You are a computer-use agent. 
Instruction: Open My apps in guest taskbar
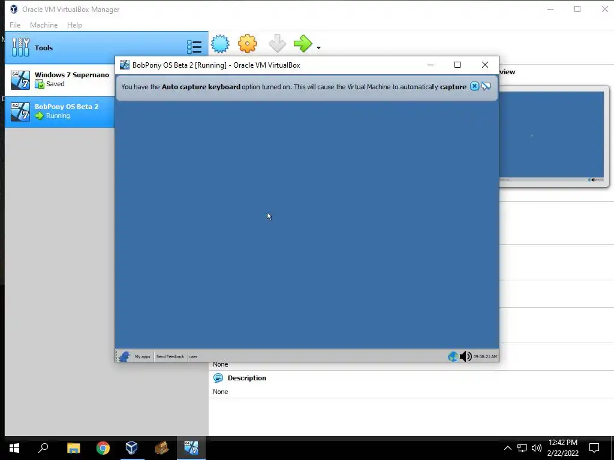[143, 356]
